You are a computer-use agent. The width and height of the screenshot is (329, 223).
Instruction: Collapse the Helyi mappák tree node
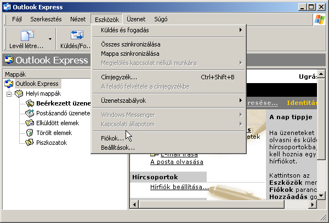pos(9,94)
